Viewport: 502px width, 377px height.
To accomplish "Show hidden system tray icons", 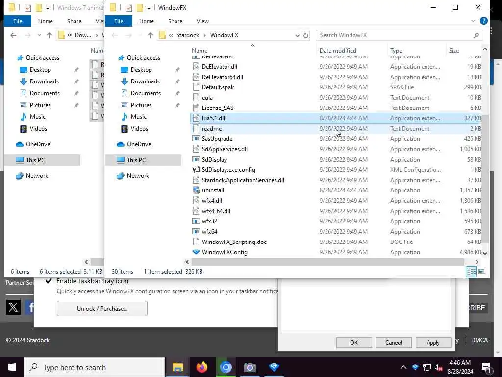I will click(x=403, y=367).
